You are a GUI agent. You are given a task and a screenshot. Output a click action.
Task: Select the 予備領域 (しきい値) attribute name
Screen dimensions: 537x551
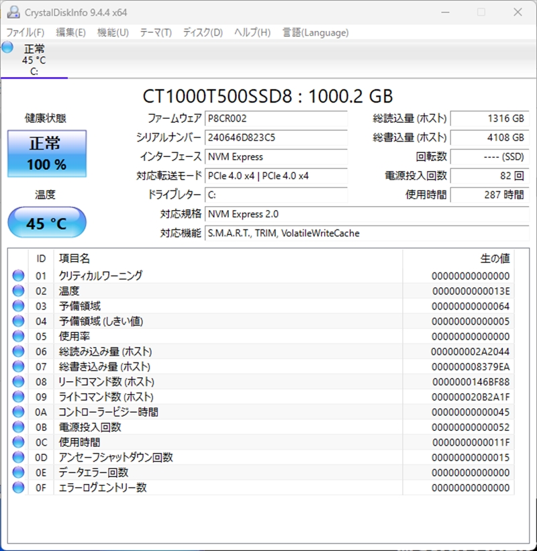(101, 321)
